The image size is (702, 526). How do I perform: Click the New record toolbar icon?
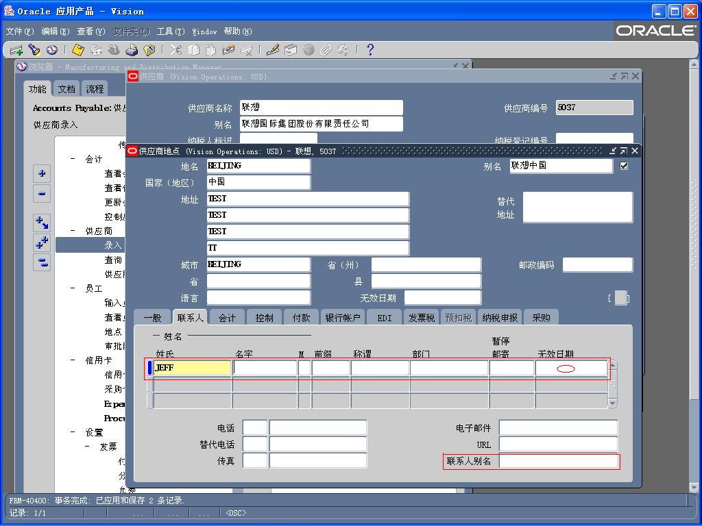click(16, 50)
